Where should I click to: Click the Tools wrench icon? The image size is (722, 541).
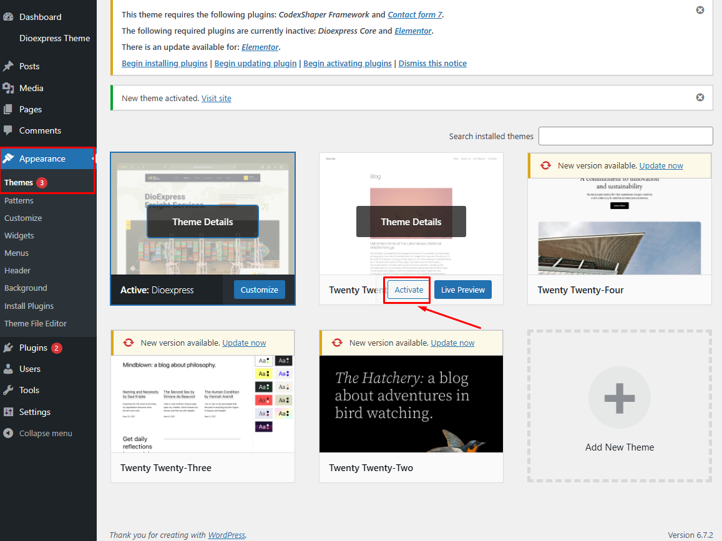(8, 390)
